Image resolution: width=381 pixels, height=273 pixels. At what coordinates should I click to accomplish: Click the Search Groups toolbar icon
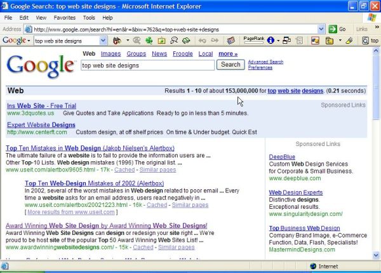[x=174, y=41]
